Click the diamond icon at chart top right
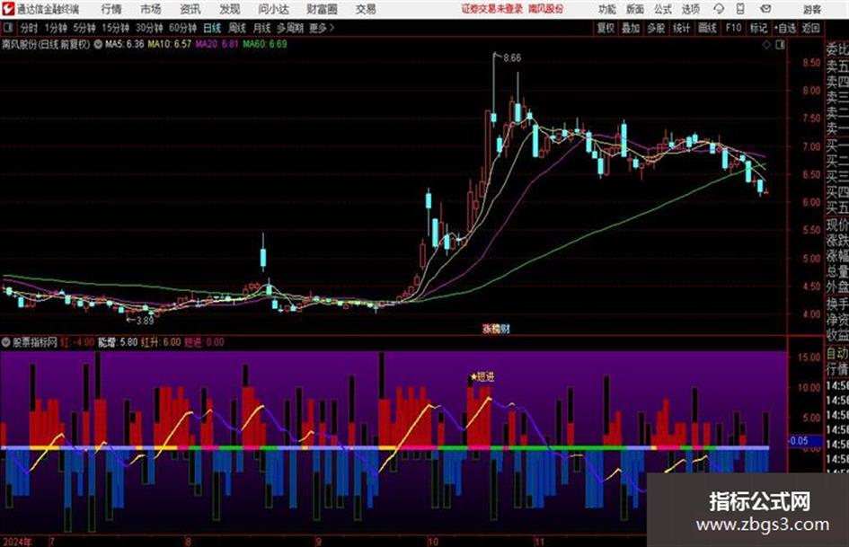 (x=766, y=45)
